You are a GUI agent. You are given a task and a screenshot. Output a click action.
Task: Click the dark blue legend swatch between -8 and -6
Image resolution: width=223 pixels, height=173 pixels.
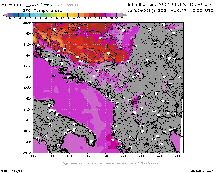tap(16, 15)
